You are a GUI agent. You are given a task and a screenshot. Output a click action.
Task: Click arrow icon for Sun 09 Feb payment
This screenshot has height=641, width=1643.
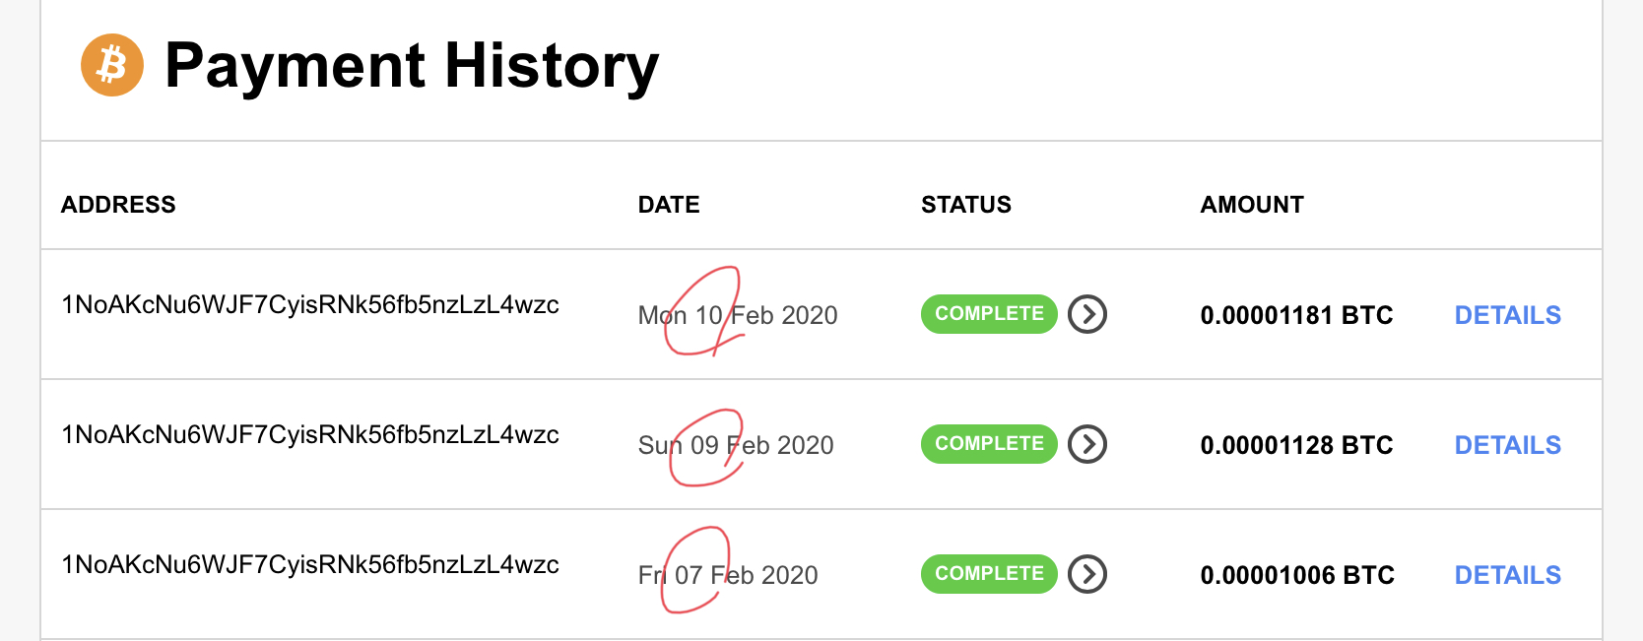pos(1087,444)
